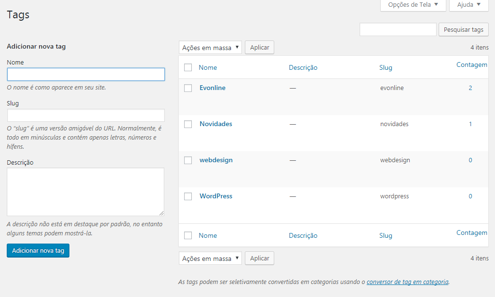The width and height of the screenshot is (495, 297).
Task: Focus the Slug input field in the form
Action: click(x=86, y=116)
